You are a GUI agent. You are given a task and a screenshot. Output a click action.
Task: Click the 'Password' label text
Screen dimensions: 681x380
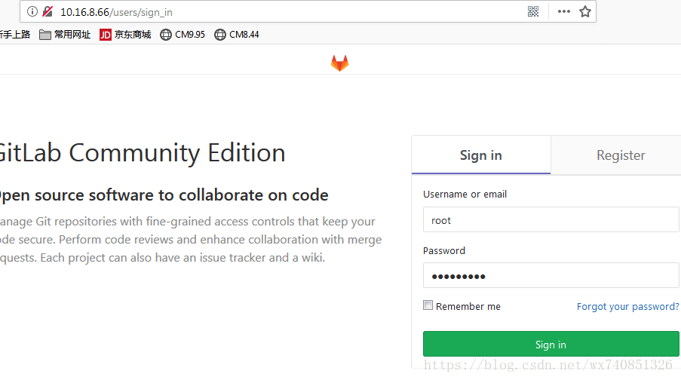click(x=444, y=250)
